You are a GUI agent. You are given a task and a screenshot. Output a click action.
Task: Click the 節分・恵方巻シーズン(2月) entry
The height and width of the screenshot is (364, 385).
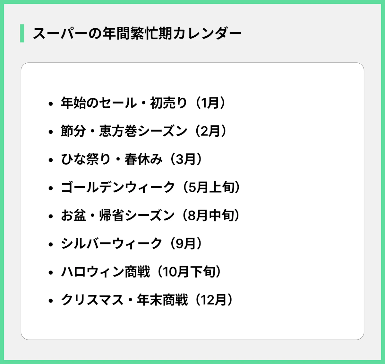pyautogui.click(x=144, y=131)
